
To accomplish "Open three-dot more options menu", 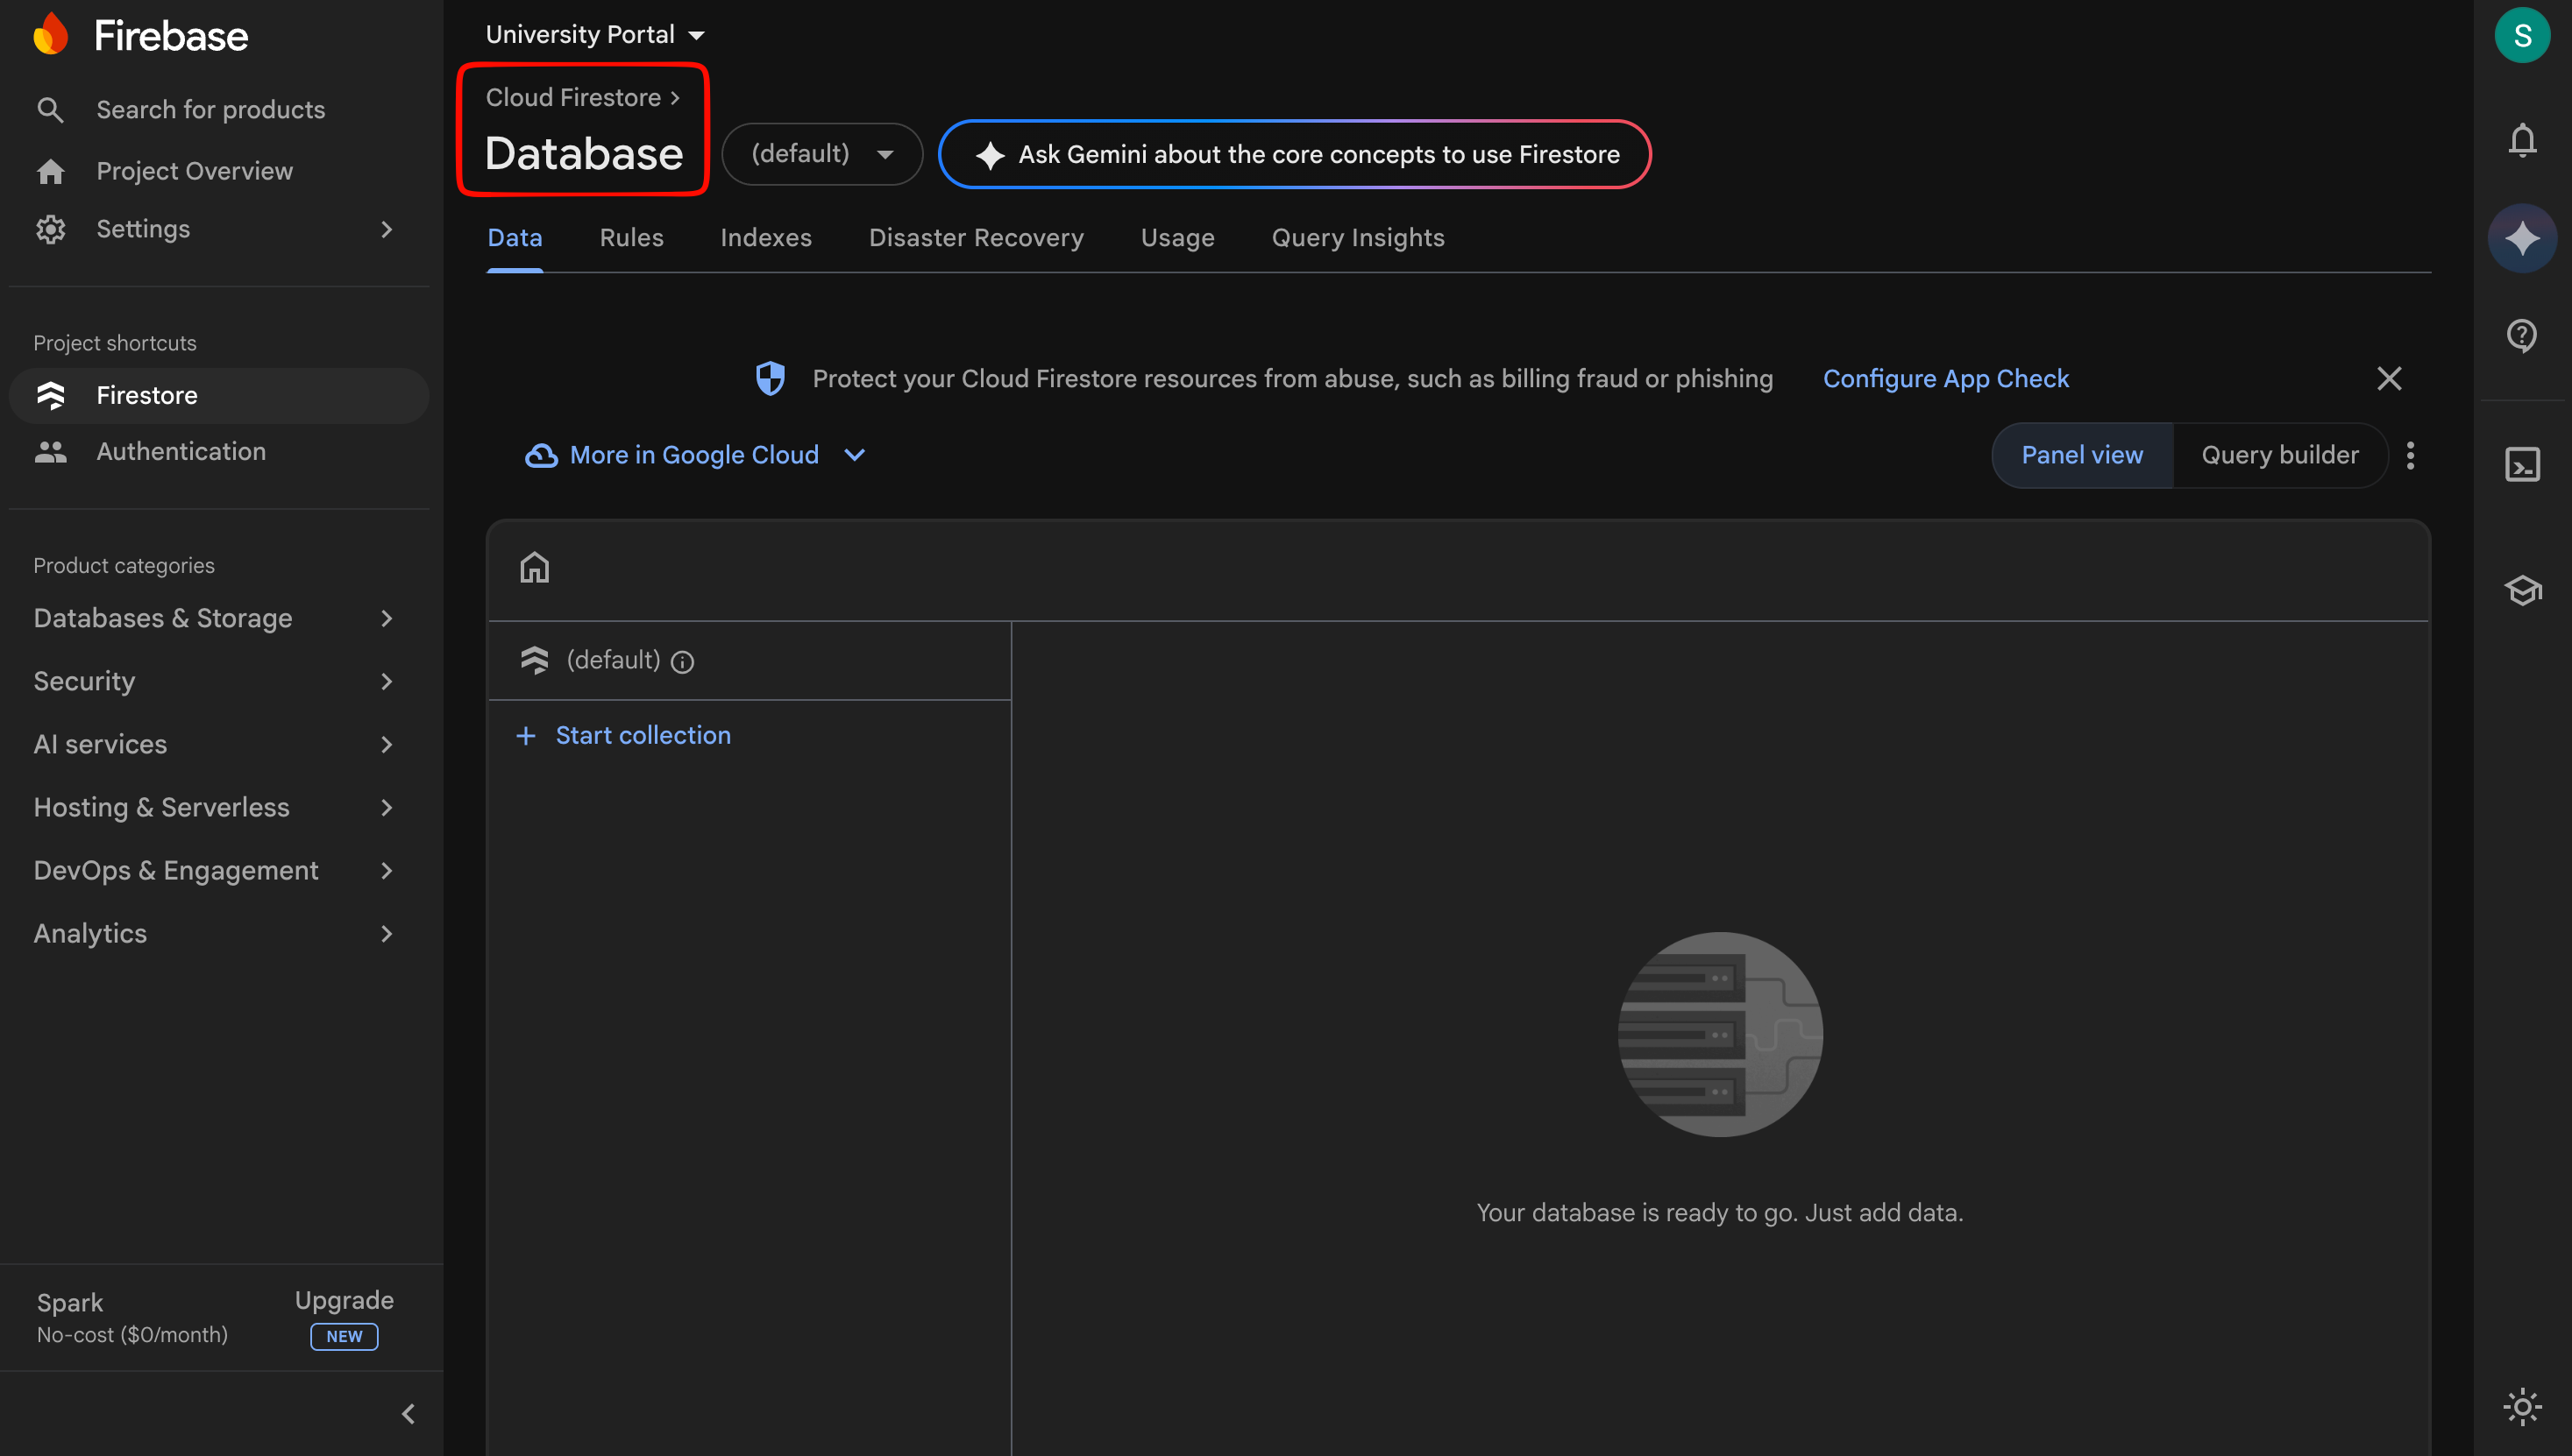I will [x=2410, y=456].
